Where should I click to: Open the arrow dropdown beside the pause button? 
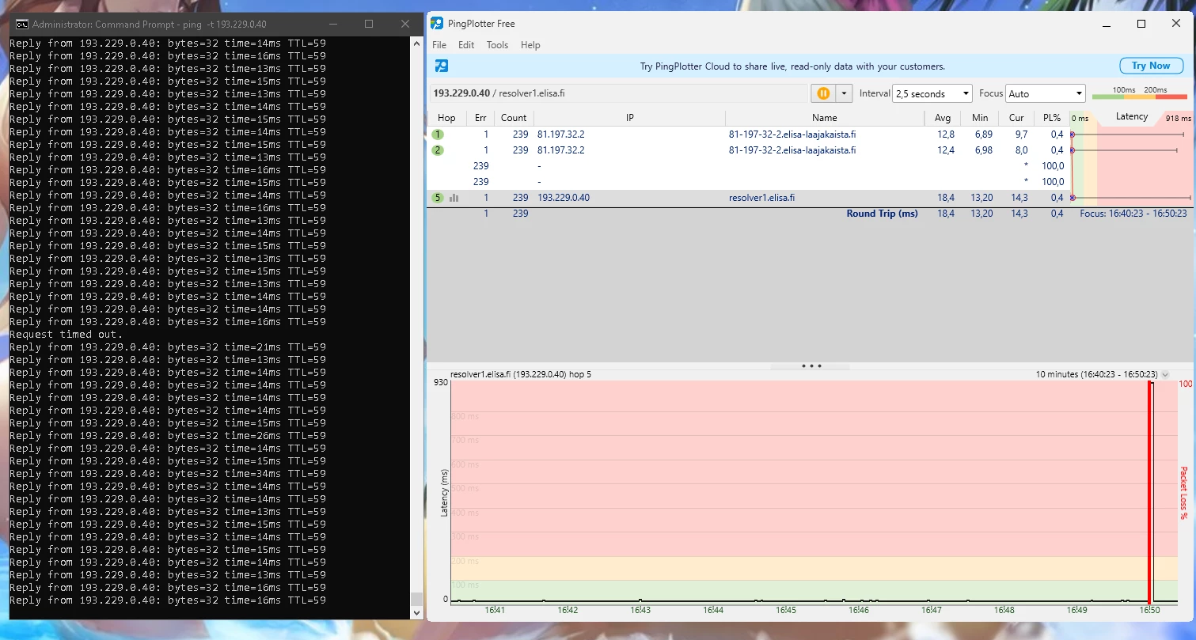pos(844,93)
